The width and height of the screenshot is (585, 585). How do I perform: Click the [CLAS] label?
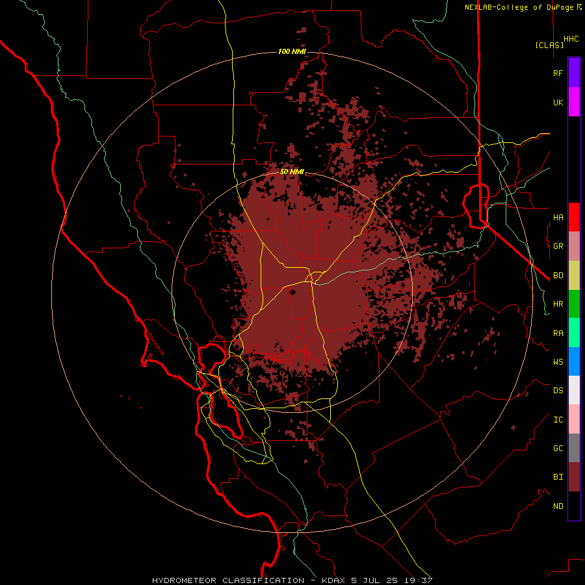pos(549,45)
